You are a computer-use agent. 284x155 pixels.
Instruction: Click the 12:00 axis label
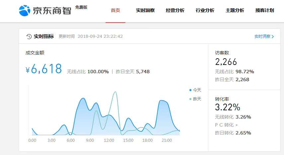[x=109, y=140]
